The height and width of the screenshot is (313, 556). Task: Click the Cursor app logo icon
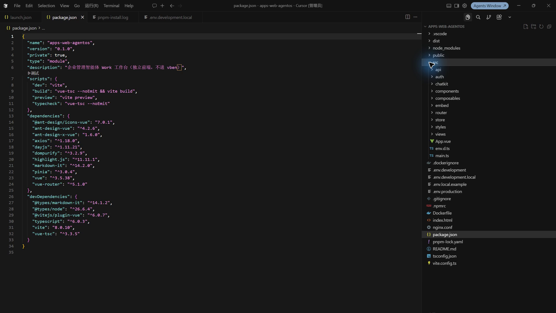[x=6, y=6]
